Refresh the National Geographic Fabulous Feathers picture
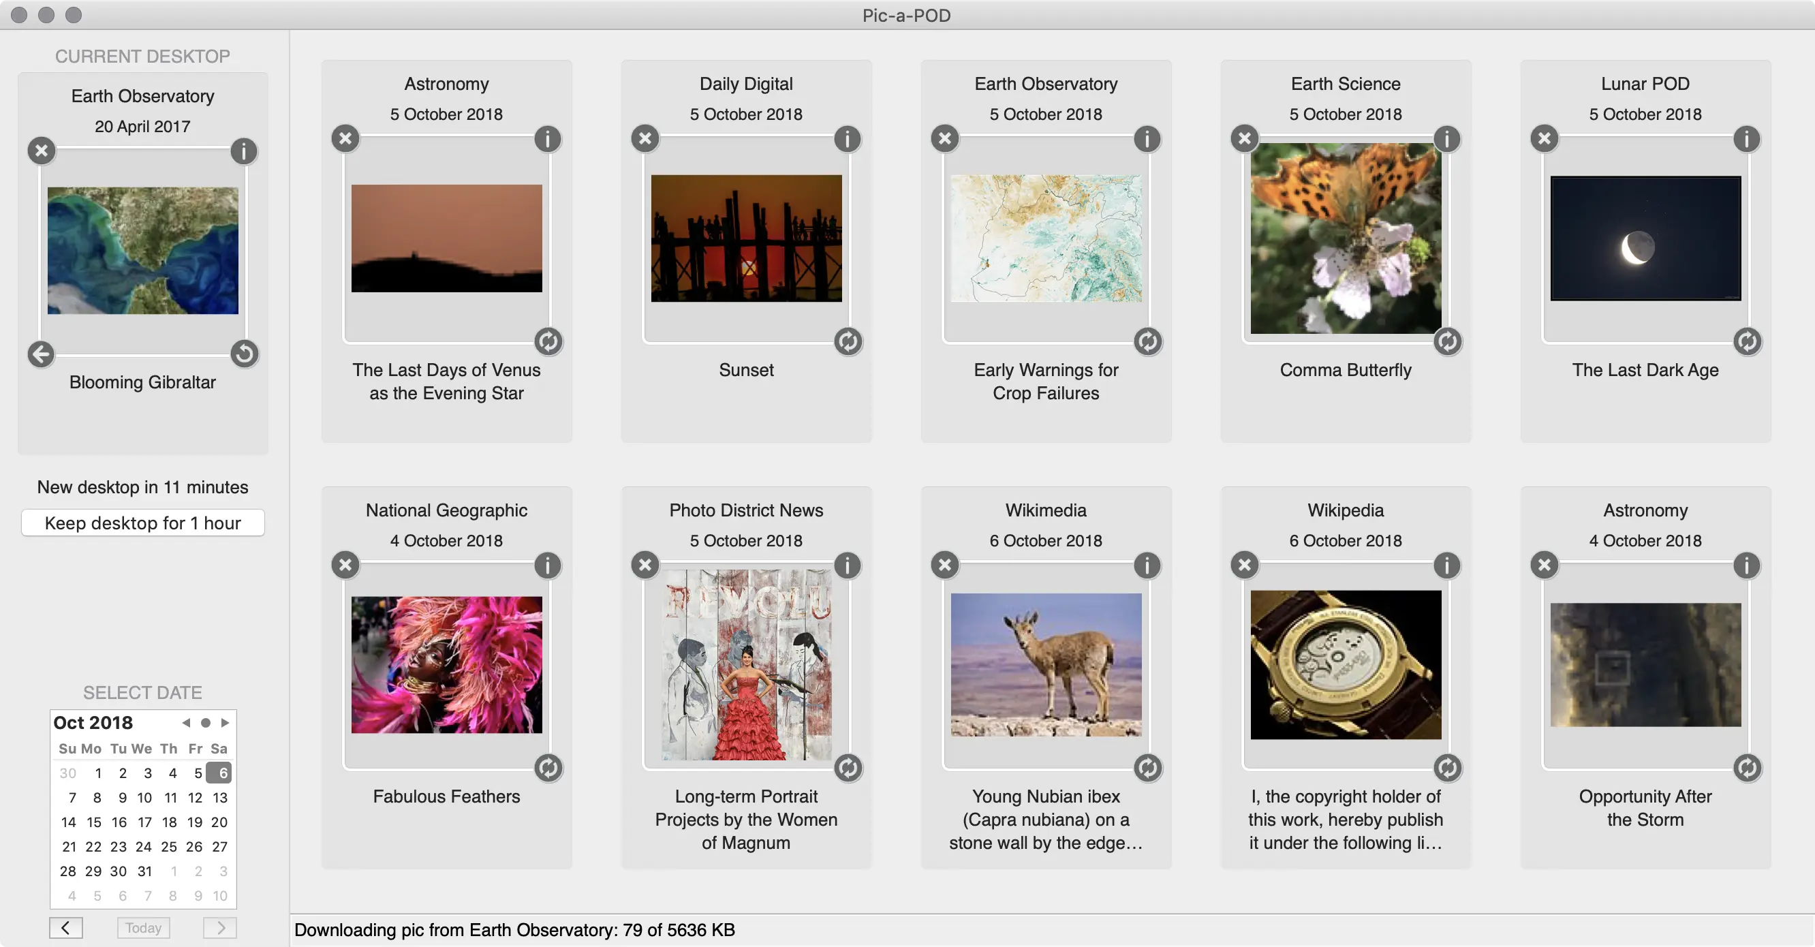Viewport: 1815px width, 947px height. [x=548, y=768]
